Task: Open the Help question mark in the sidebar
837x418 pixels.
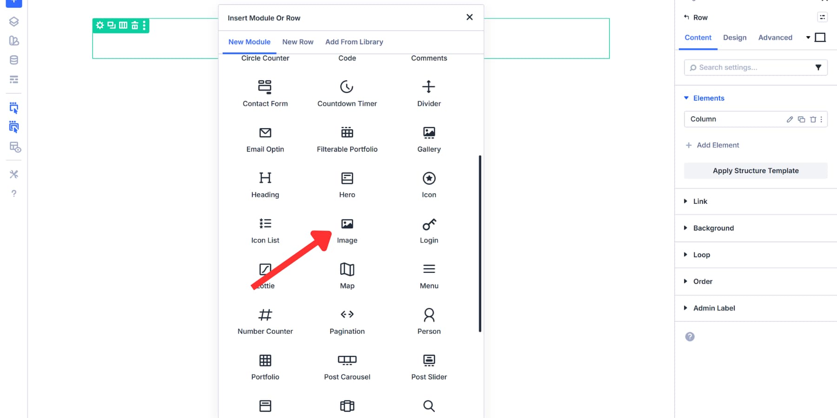Action: (13, 193)
